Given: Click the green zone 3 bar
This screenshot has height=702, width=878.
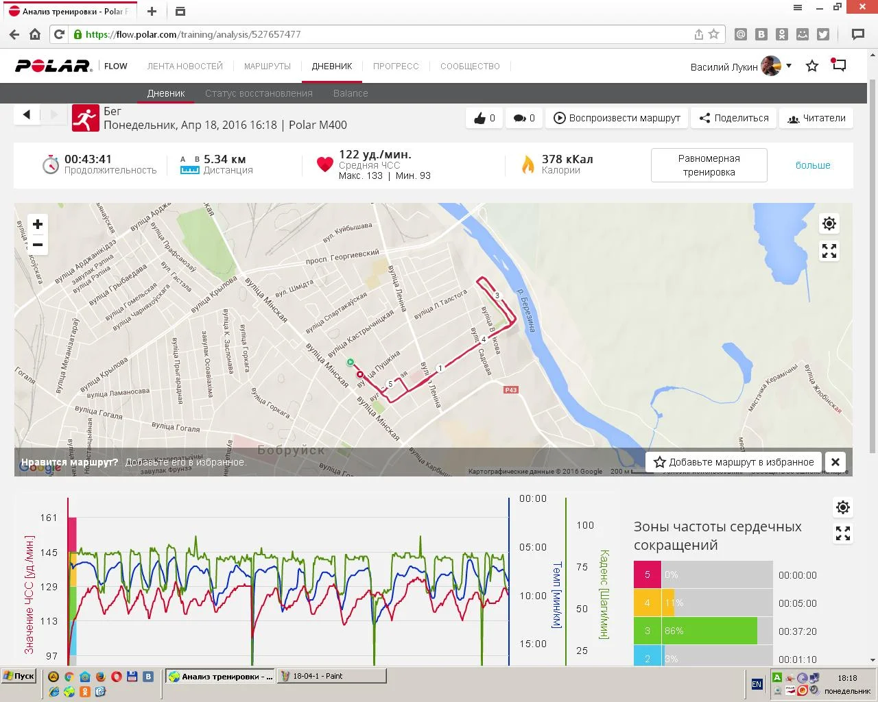Looking at the screenshot, I should pyautogui.click(x=709, y=631).
